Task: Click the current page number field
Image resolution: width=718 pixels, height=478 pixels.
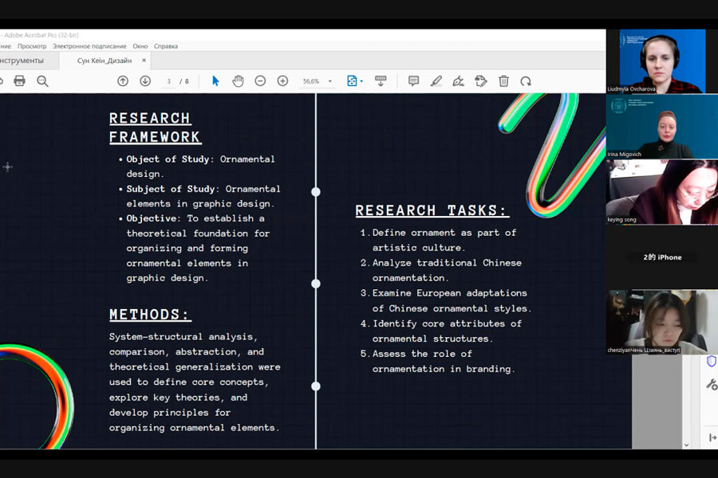Action: (x=169, y=81)
